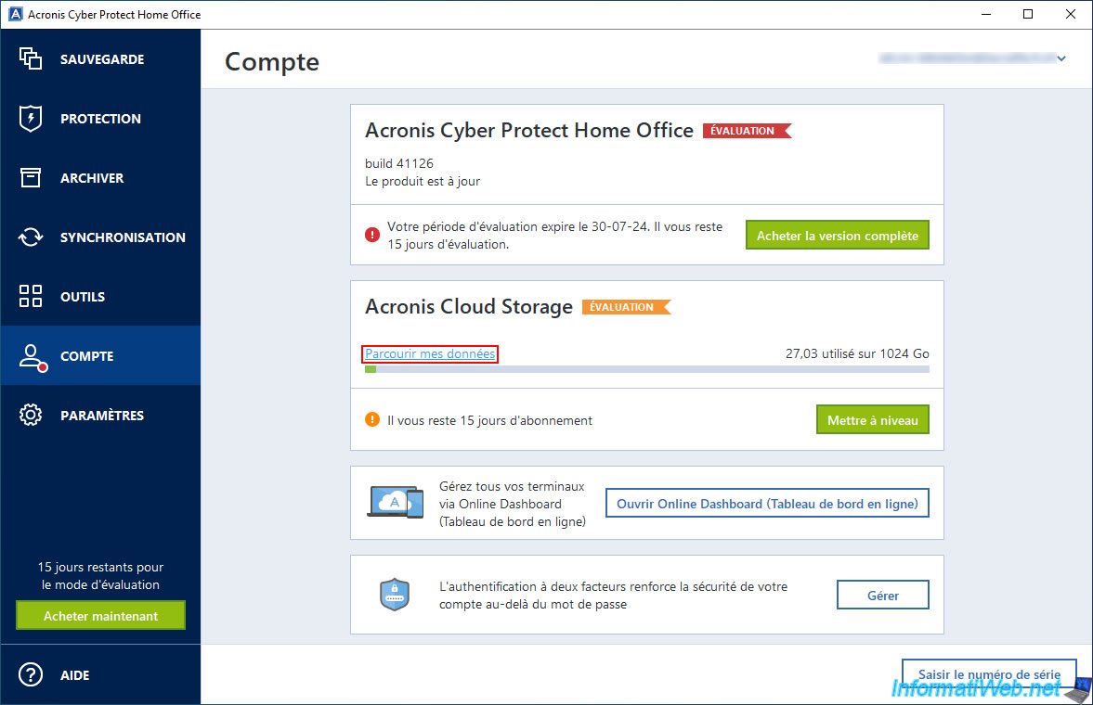Click the Compte page heading

coord(272,62)
